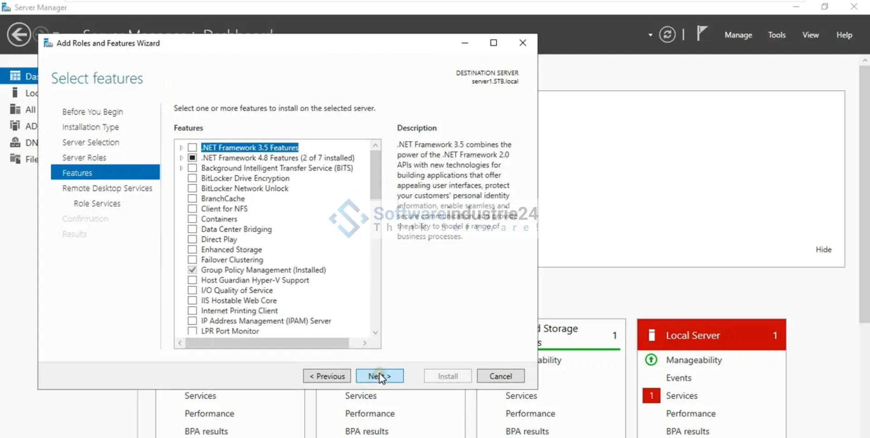Expand .NET Framework 4.8 Features tree
870x438 pixels.
181,158
